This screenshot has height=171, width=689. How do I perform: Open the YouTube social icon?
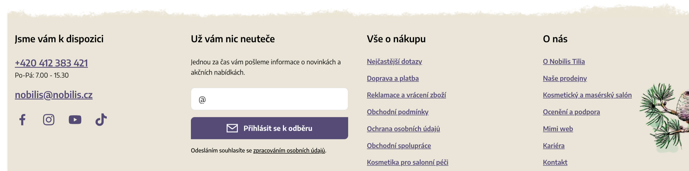pyautogui.click(x=75, y=120)
